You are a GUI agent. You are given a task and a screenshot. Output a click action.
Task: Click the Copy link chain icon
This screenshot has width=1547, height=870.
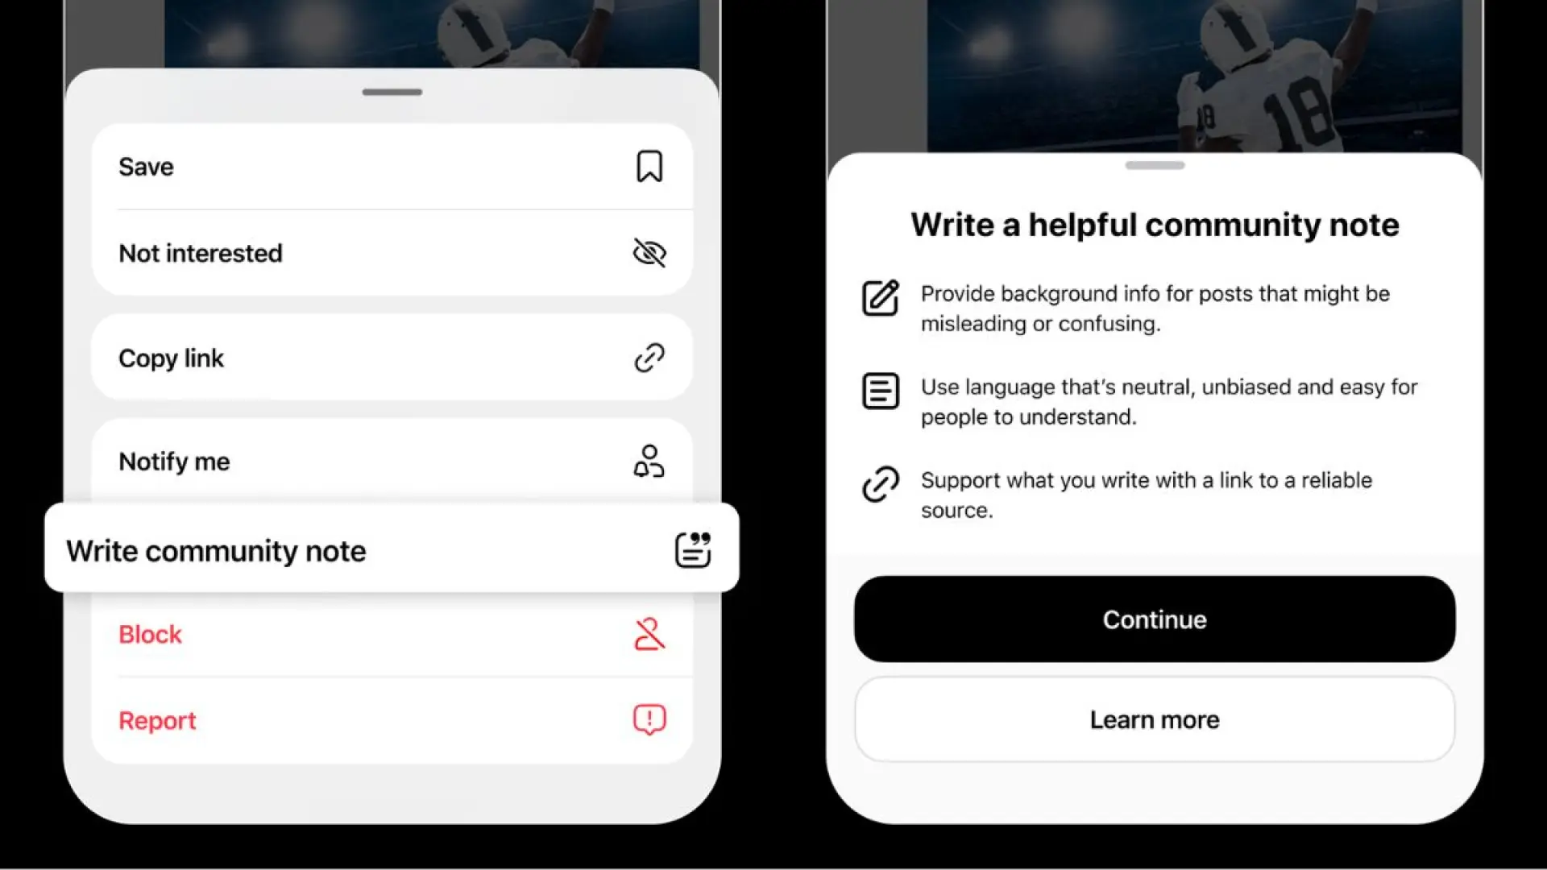pos(649,357)
